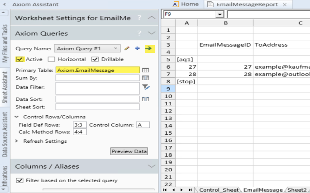Viewport: 310px width, 193px height.
Task: Expand Refresh Settings
Action: (x=17, y=141)
